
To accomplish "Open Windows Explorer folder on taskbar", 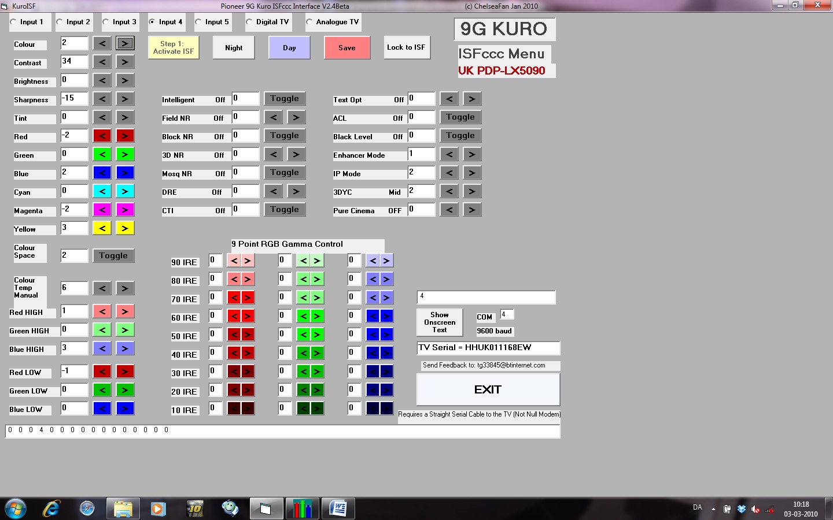I will 123,508.
